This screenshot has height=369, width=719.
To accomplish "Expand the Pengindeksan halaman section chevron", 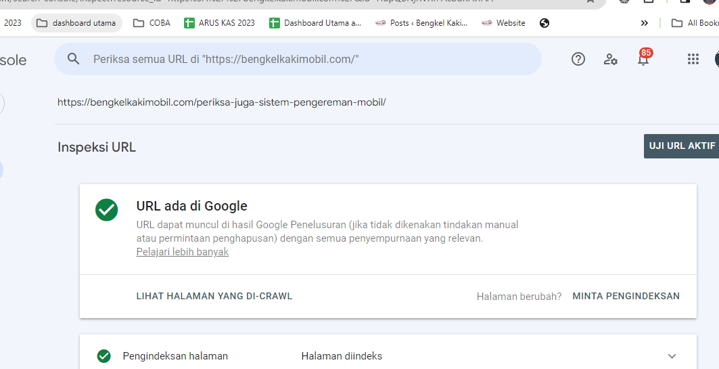I will pos(672,356).
